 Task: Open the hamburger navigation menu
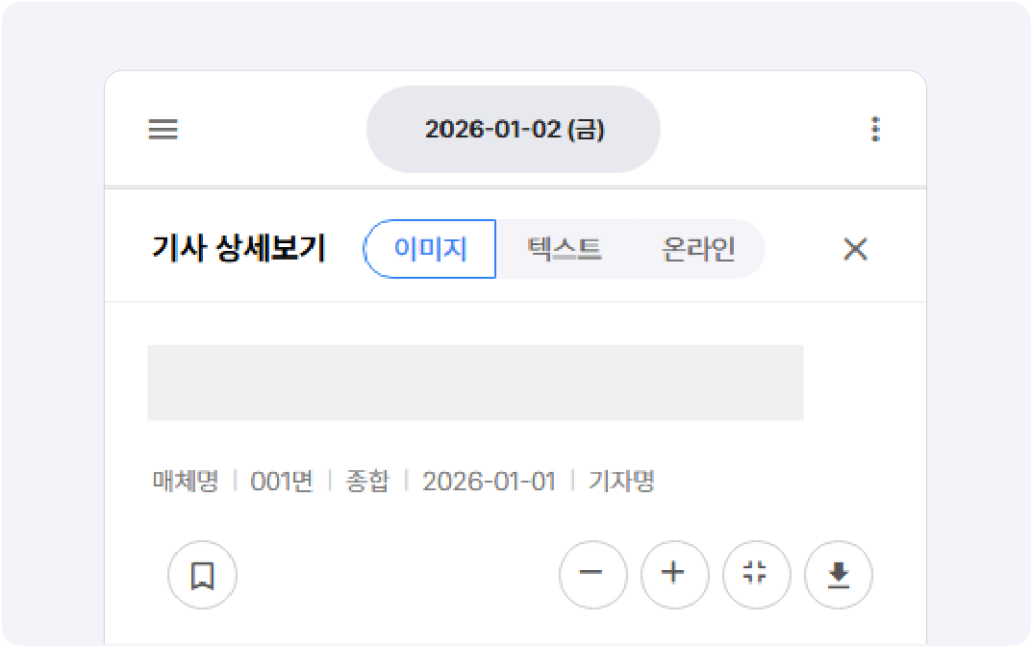(163, 130)
